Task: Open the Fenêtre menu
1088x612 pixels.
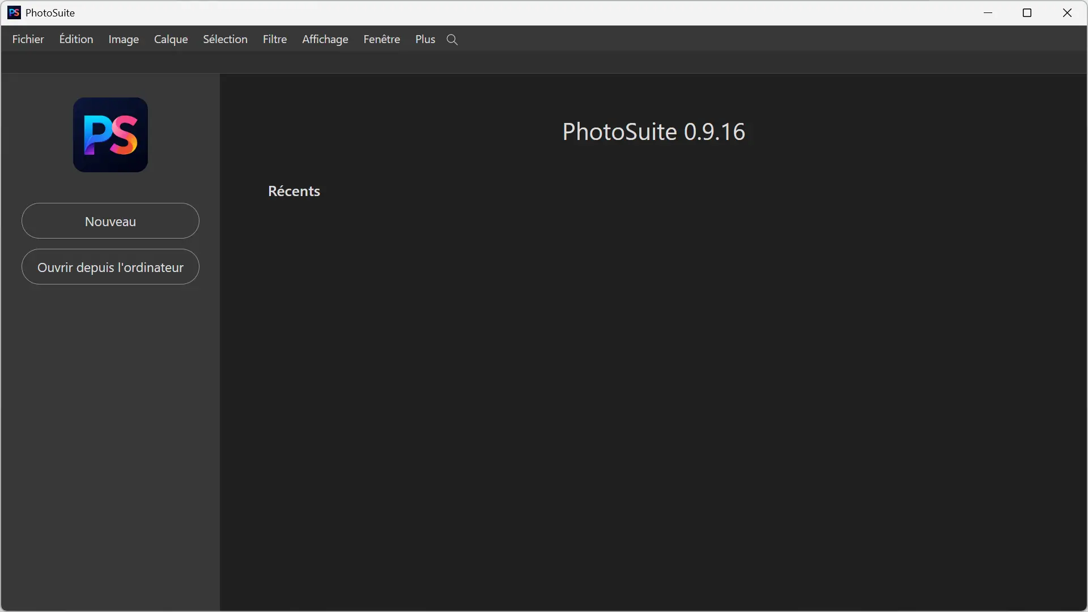Action: point(382,39)
